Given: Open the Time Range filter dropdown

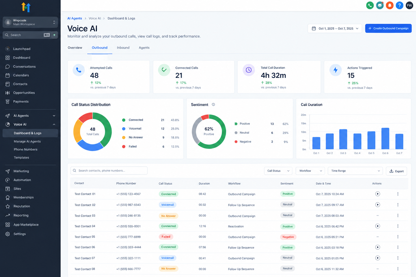Looking at the screenshot, I should coord(355,171).
